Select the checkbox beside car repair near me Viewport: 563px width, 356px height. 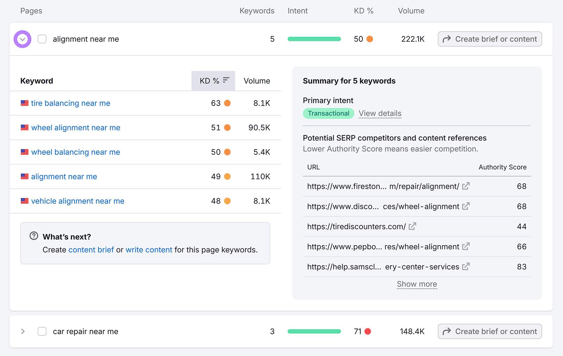pyautogui.click(x=42, y=331)
